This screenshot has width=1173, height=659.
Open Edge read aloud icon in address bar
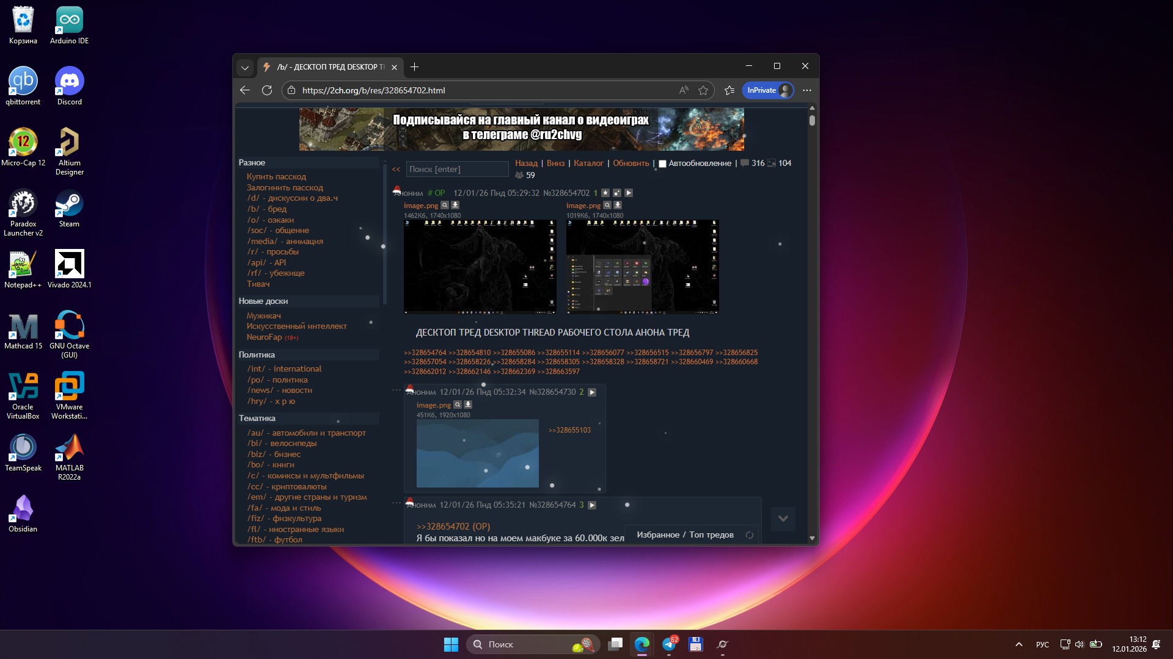684,90
